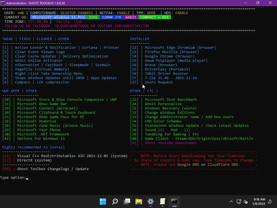Screen dimensions: 277x208
Task: Close the GHOST TOOLBOX window
Action: coord(270,3)
